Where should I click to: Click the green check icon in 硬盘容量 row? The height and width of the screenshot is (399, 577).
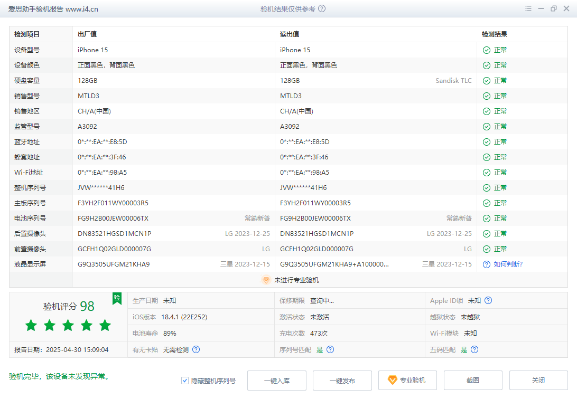click(x=487, y=80)
